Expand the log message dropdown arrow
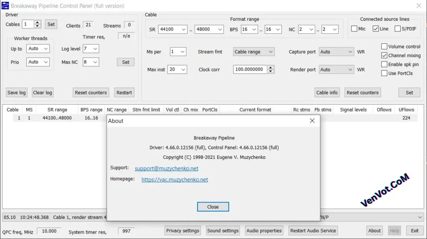The width and height of the screenshot is (427, 239). pyautogui.click(x=420, y=217)
